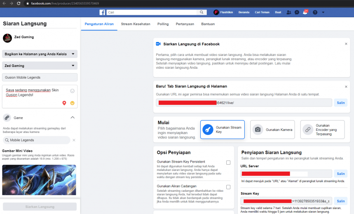Open the Zed Gaming page dropdown

pyautogui.click(x=40, y=65)
